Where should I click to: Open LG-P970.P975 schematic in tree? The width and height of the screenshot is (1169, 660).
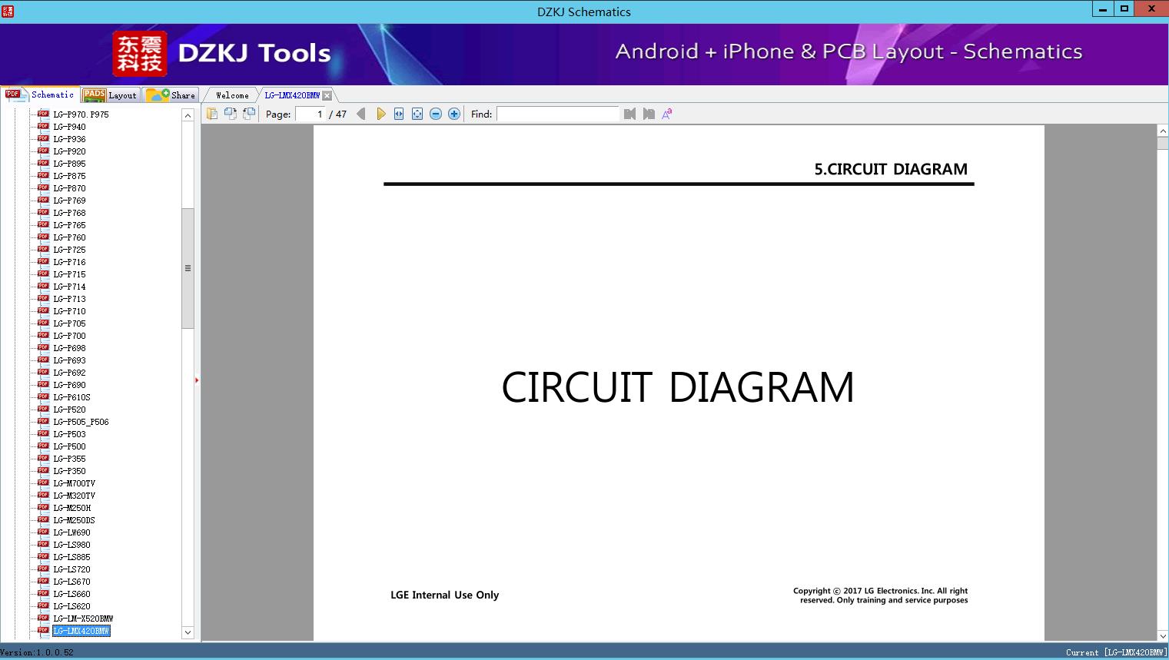pyautogui.click(x=81, y=114)
